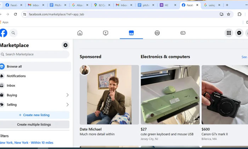The image size is (248, 149).
Task: Click the Facebook search magnifier icon
Action: coord(13,33)
